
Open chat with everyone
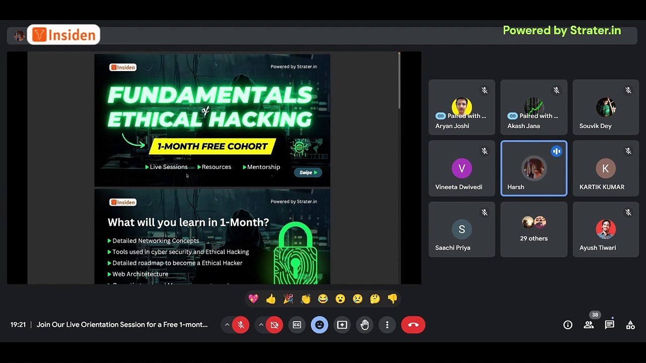[610, 325]
